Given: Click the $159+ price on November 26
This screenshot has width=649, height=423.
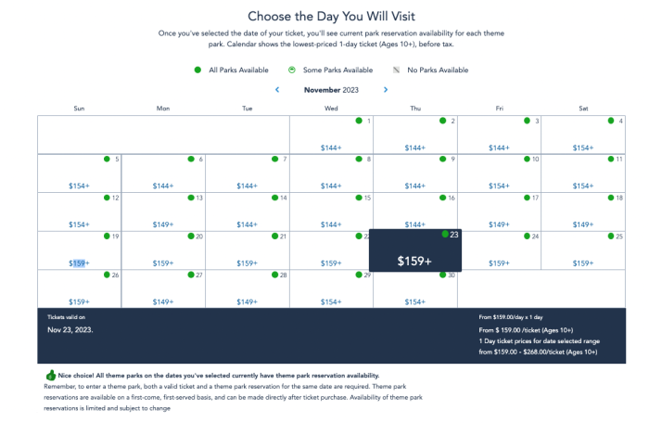Looking at the screenshot, I should click(79, 301).
